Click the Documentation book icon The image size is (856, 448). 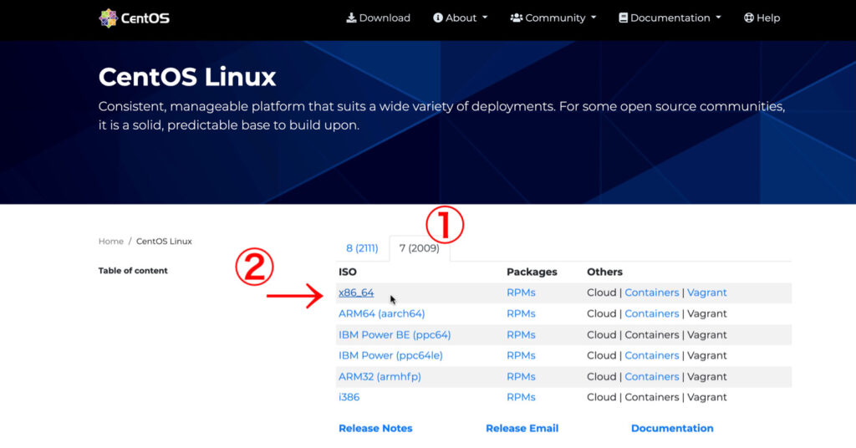click(x=623, y=18)
